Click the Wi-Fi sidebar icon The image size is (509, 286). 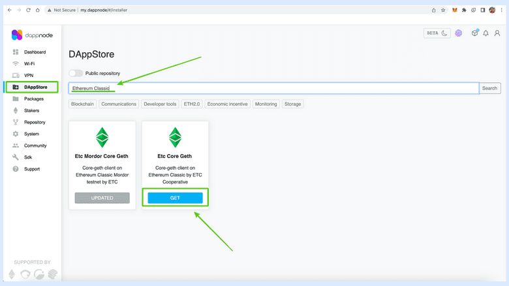[x=16, y=63]
